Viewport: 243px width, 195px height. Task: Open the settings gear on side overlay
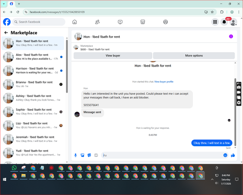(239, 103)
